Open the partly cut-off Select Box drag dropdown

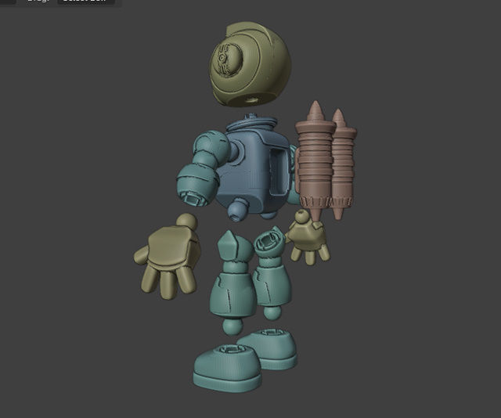point(85,2)
